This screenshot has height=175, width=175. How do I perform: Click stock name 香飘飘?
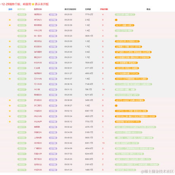tap(37, 127)
